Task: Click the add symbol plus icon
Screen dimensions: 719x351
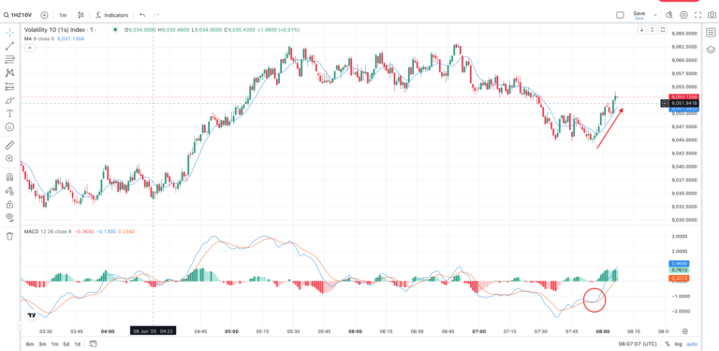Action: [x=44, y=15]
